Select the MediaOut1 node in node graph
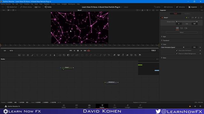The width and height of the screenshot is (204, 114). point(112,82)
